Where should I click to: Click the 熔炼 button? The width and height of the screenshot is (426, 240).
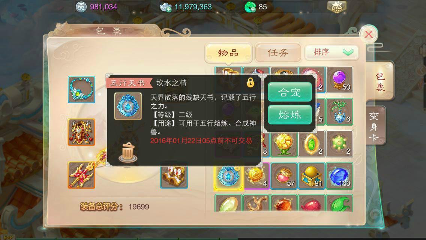(289, 115)
